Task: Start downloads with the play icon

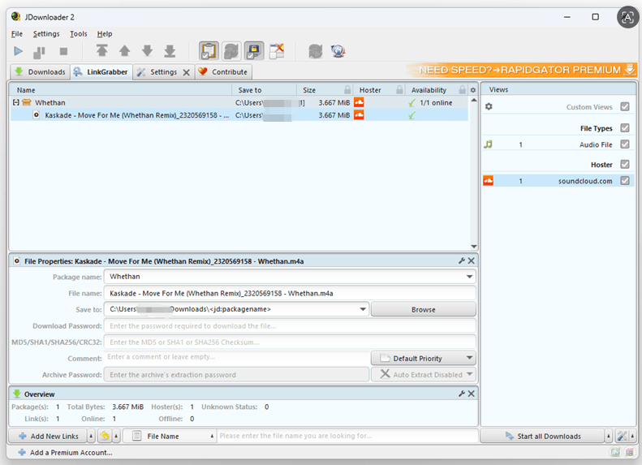Action: tap(18, 51)
